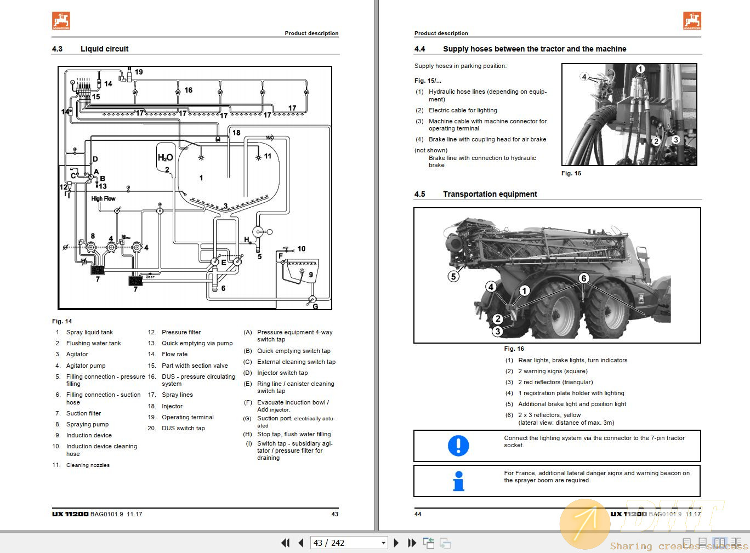Select legend entry 'Agitator pump'

[x=86, y=366]
